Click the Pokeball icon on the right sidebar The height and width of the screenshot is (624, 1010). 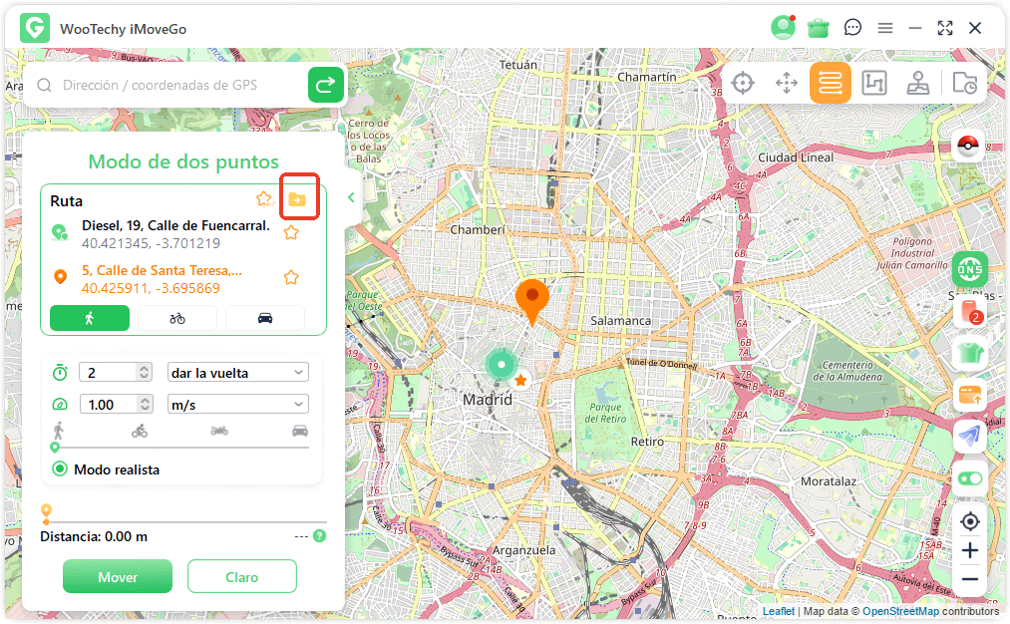coord(967,146)
